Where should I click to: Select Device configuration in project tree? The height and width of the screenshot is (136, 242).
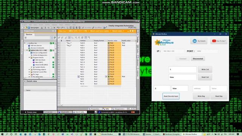(x=40, y=53)
